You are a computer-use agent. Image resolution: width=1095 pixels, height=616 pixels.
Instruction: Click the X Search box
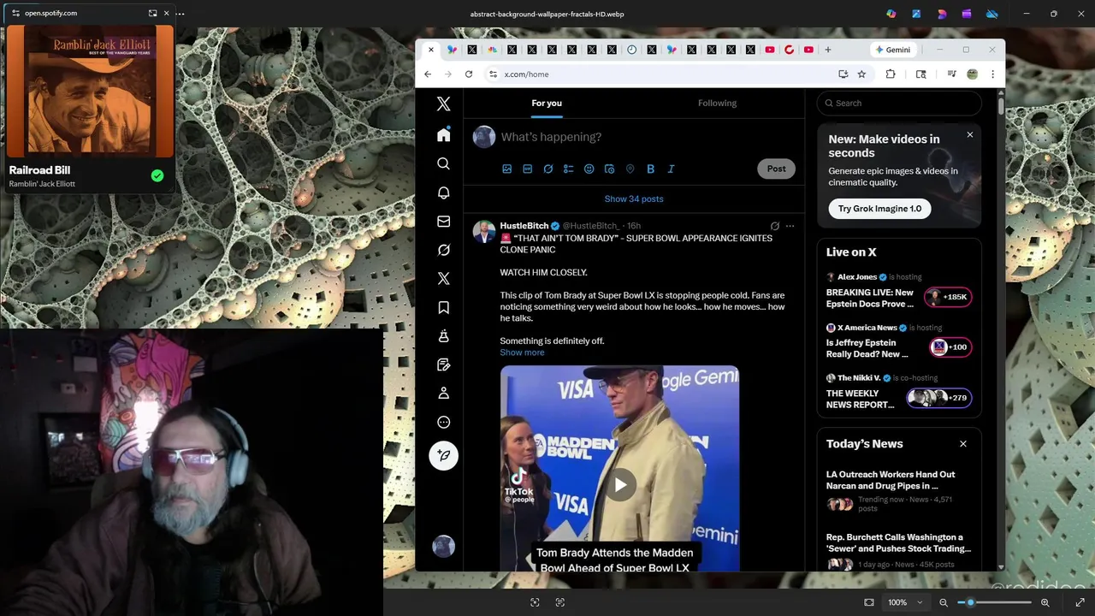tap(899, 103)
